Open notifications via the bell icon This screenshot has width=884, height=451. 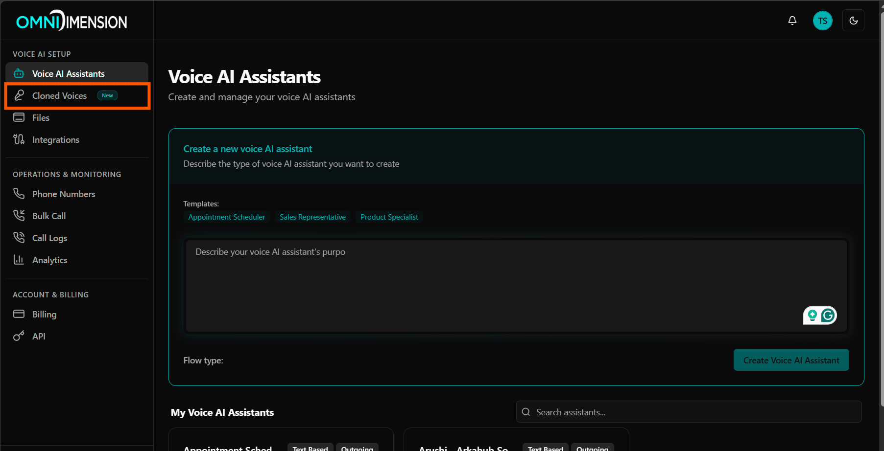[792, 21]
